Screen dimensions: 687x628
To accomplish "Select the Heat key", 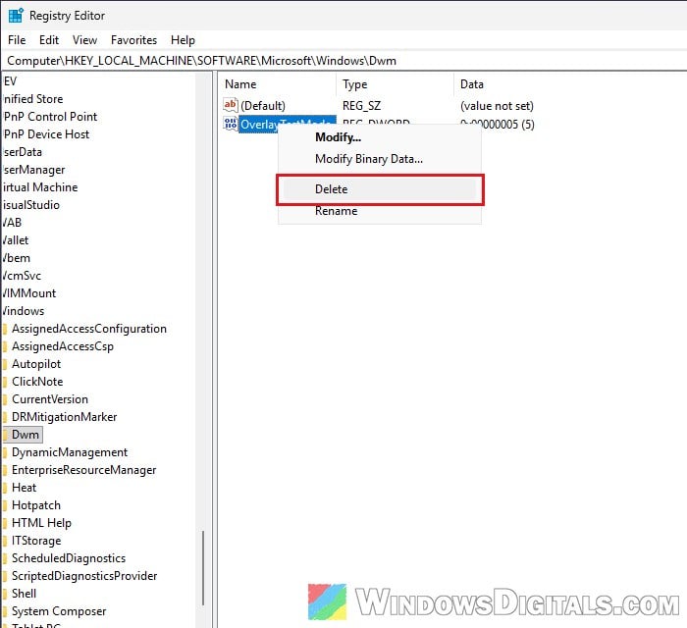I will (25, 488).
